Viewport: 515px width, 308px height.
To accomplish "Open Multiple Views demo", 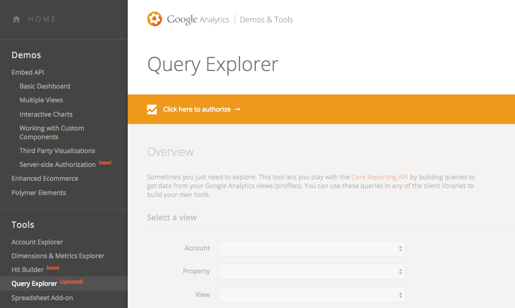I will coord(41,100).
